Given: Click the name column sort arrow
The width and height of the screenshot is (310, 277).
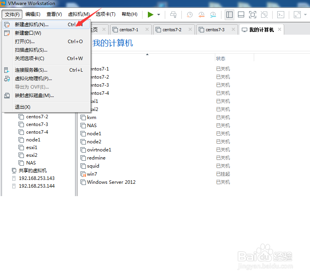Looking at the screenshot, I should pos(147,54).
